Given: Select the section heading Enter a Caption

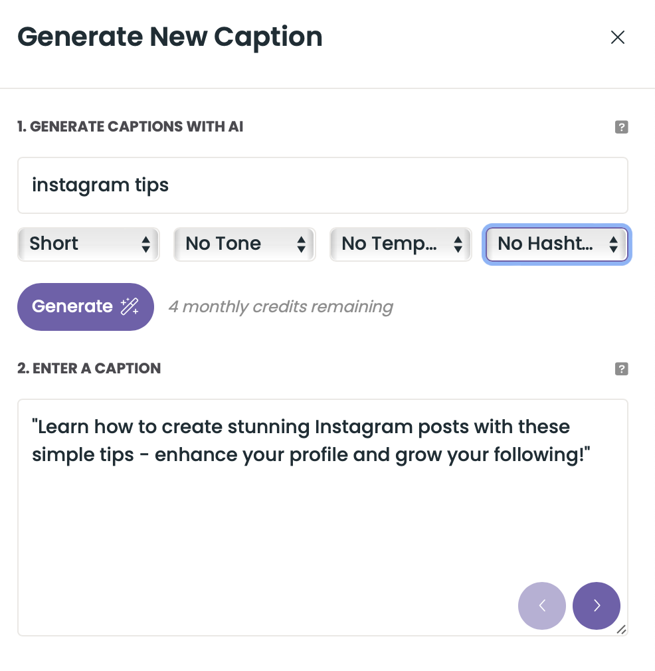Looking at the screenshot, I should point(89,368).
